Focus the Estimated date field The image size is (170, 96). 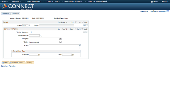(33, 55)
